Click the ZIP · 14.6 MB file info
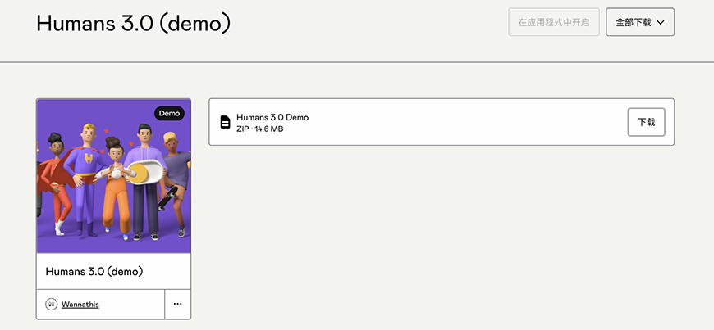 click(259, 129)
